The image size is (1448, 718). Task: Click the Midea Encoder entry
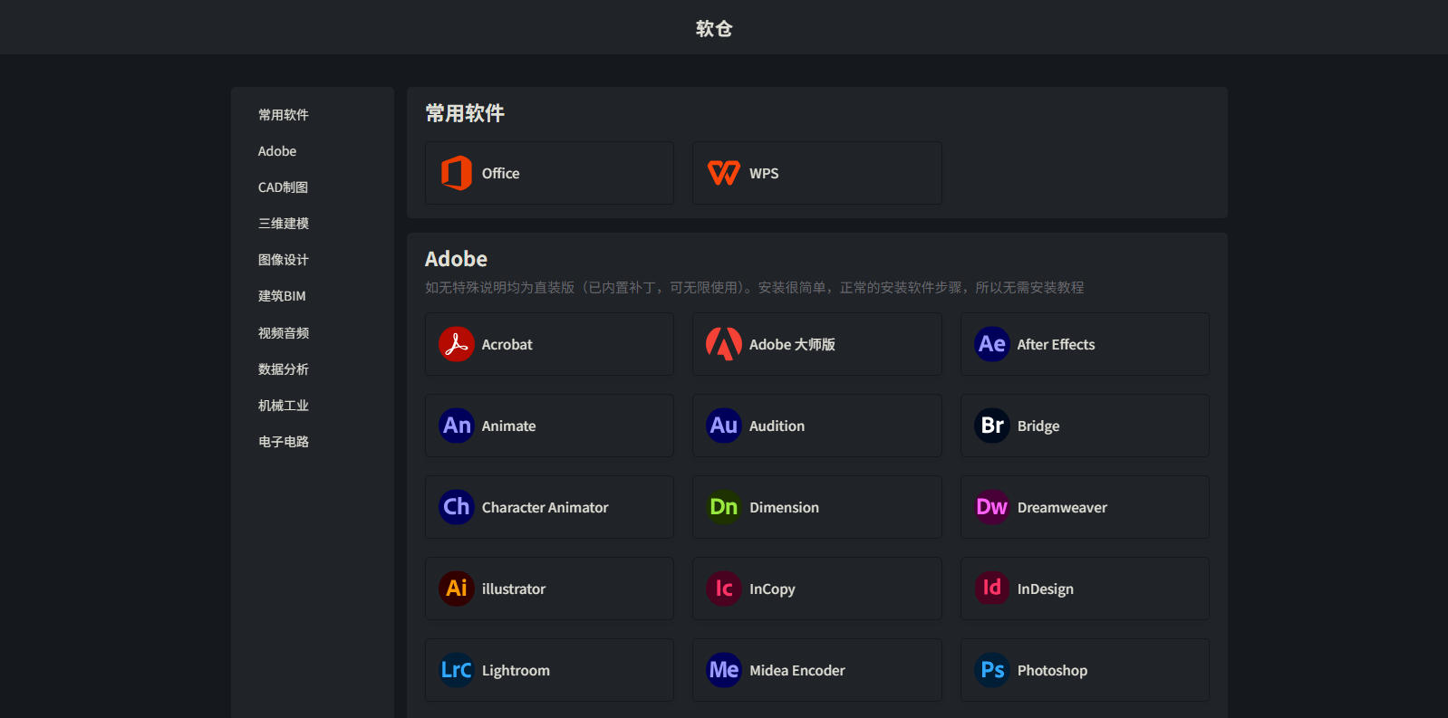[817, 670]
